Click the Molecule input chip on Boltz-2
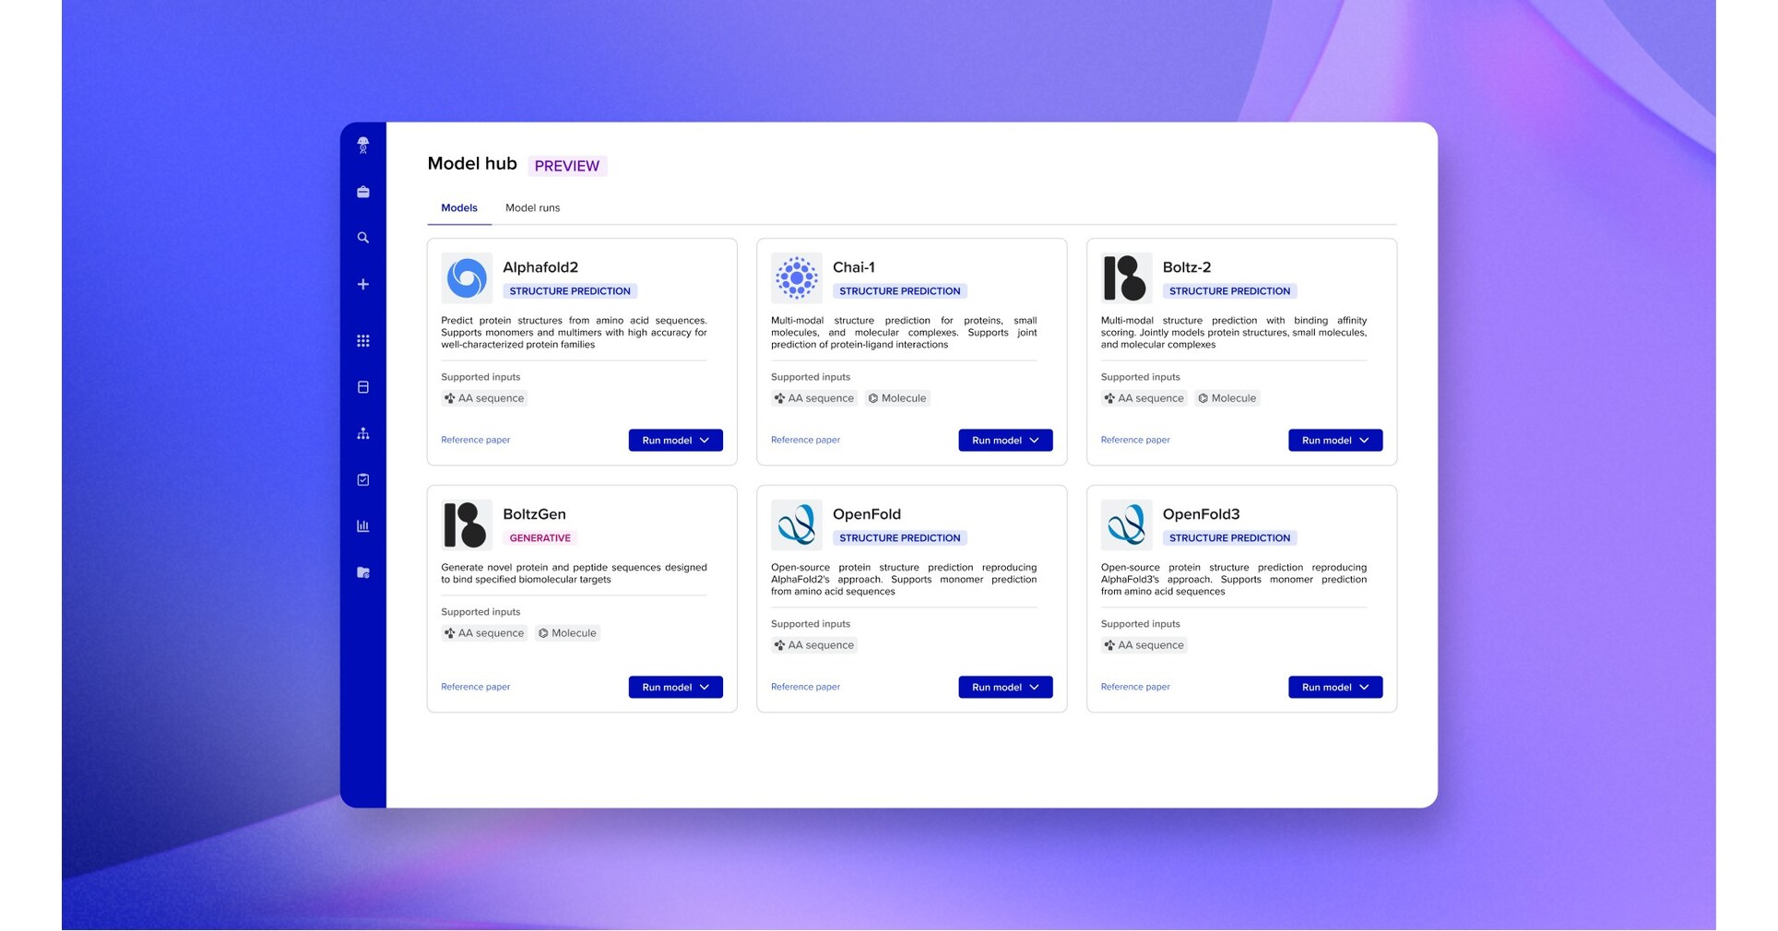1778x931 pixels. (x=1227, y=399)
